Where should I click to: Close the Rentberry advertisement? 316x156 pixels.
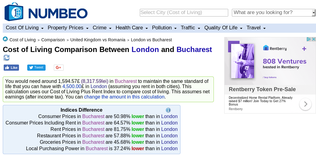[314, 39]
